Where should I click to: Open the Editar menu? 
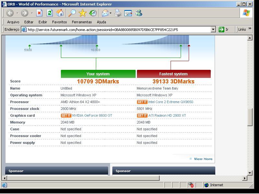click(x=29, y=22)
